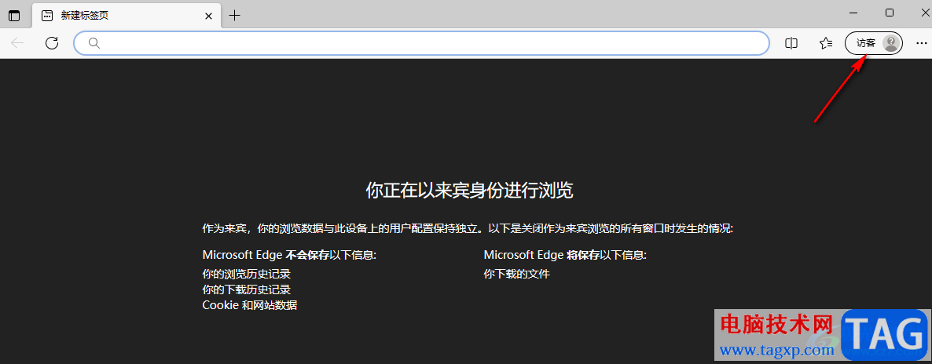Close the 新建标签页 tab
The height and width of the screenshot is (364, 932).
point(208,16)
